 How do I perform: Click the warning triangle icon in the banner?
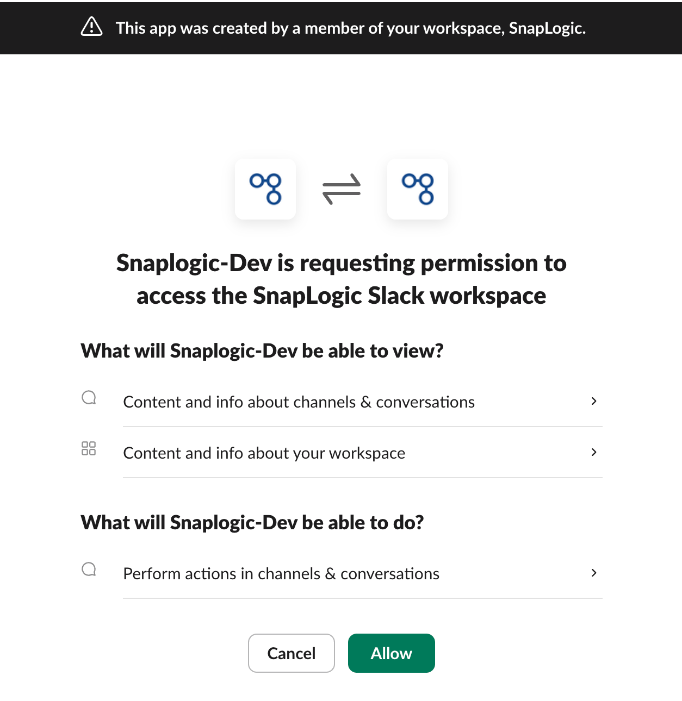pyautogui.click(x=91, y=26)
